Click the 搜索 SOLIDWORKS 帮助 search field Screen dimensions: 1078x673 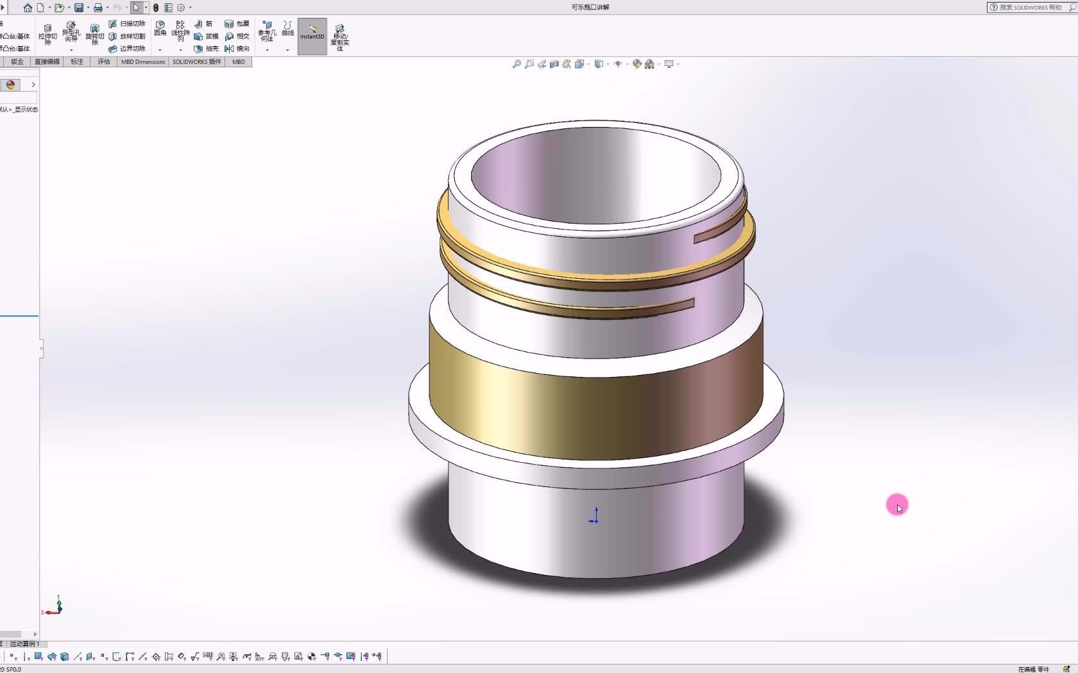tap(1027, 8)
